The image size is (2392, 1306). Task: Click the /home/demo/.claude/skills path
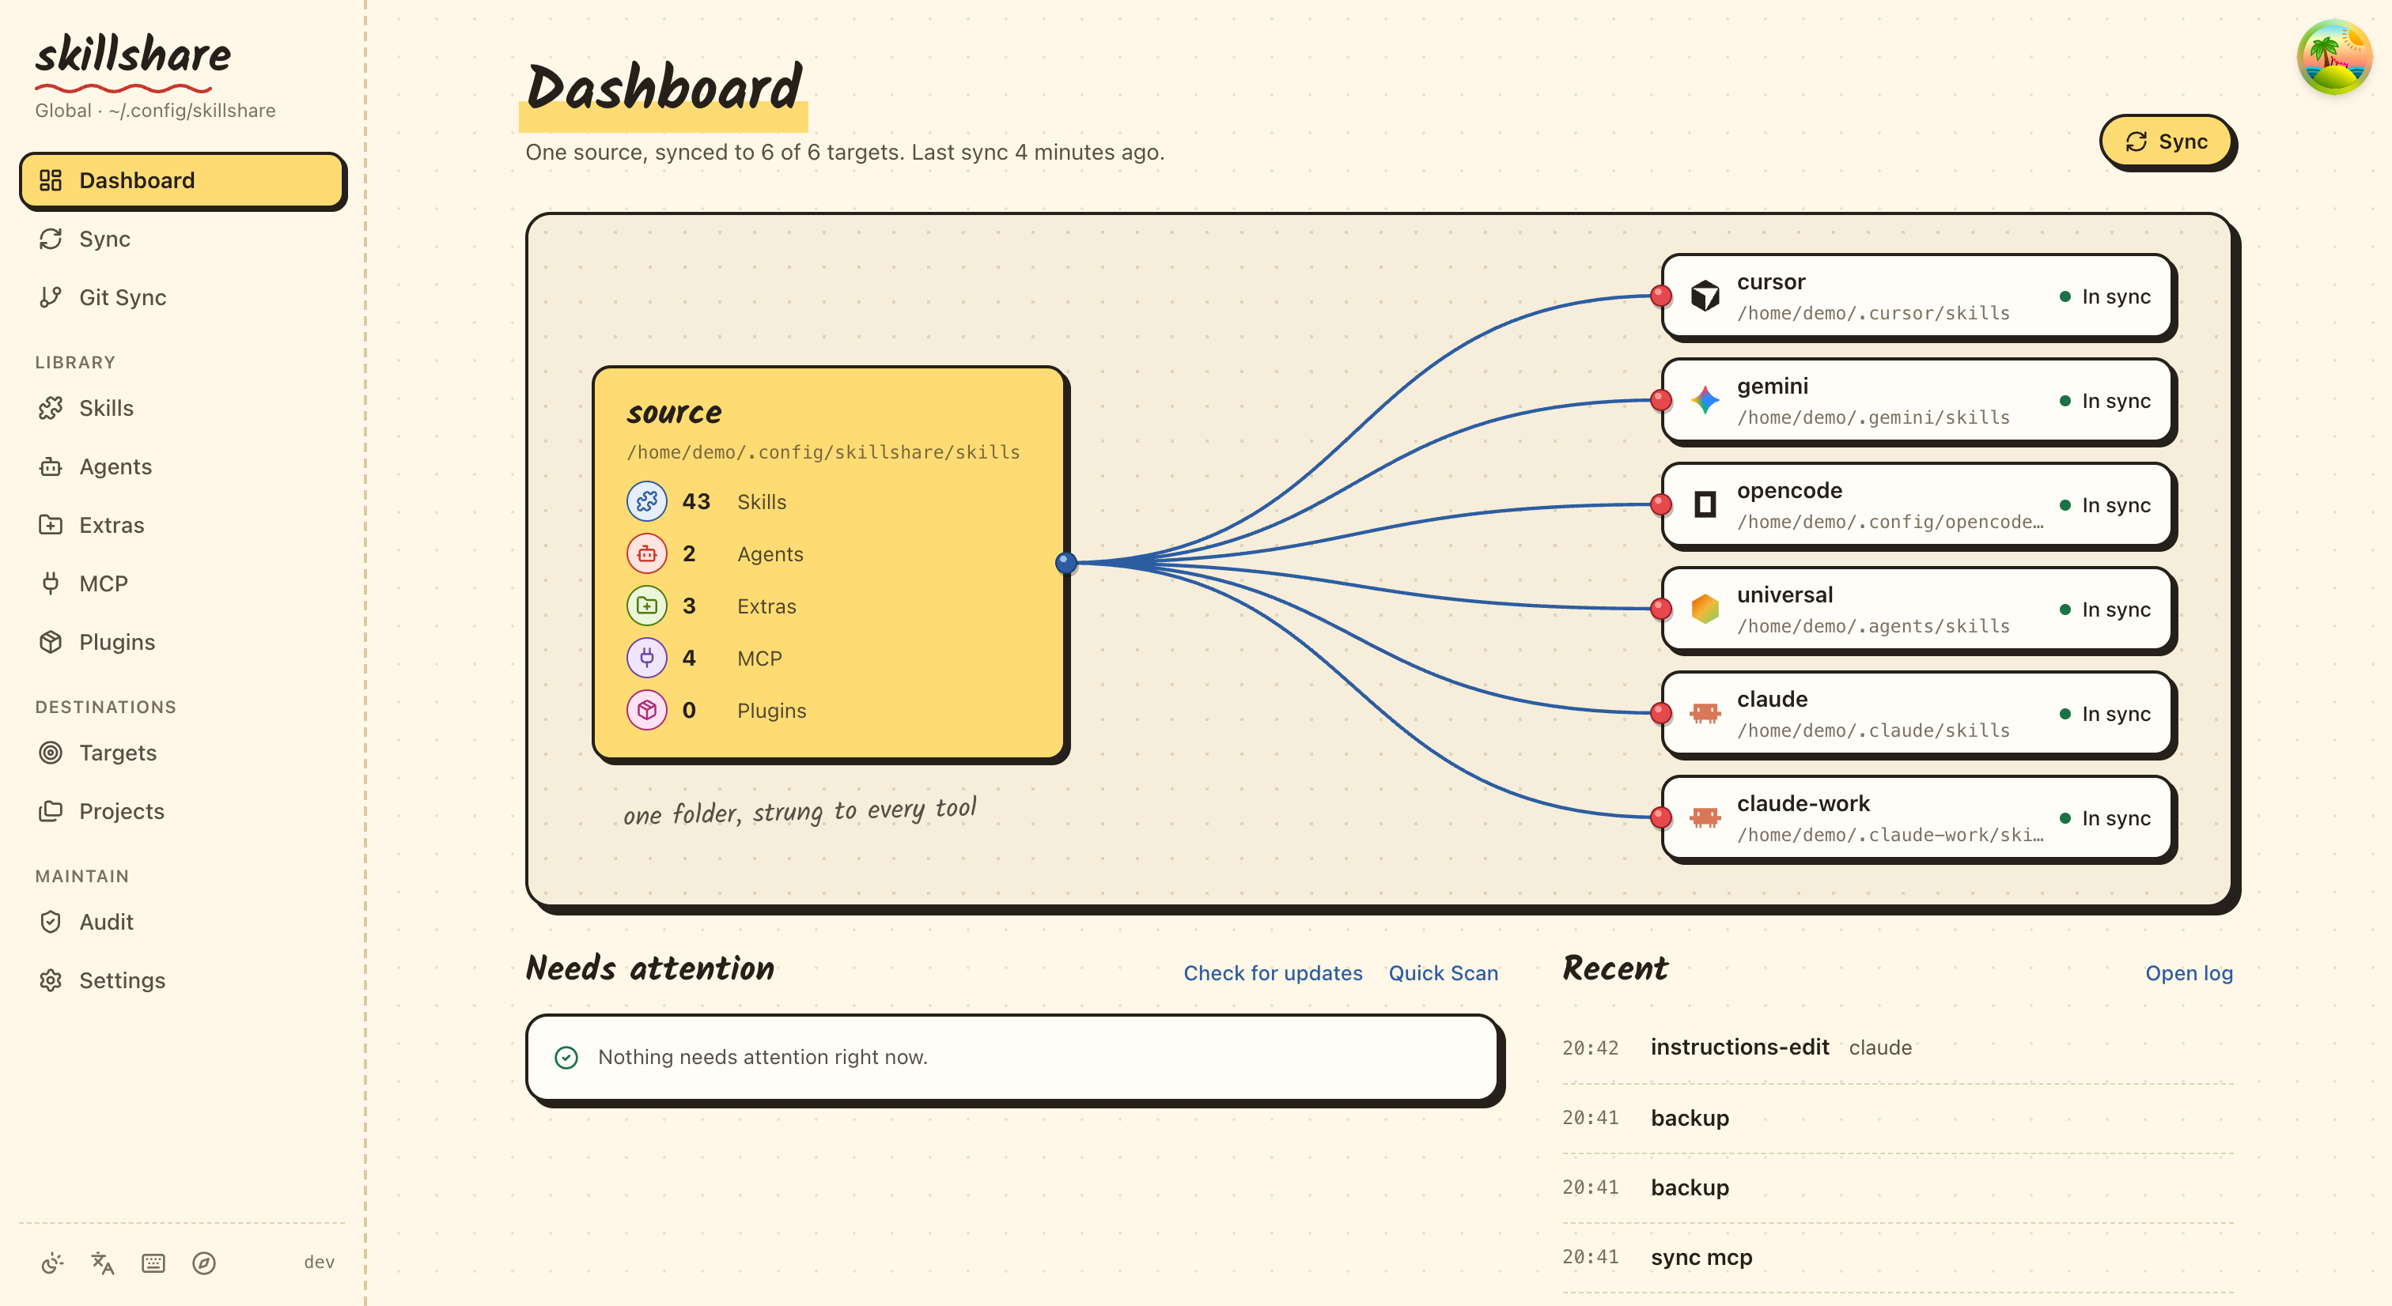pos(1873,730)
